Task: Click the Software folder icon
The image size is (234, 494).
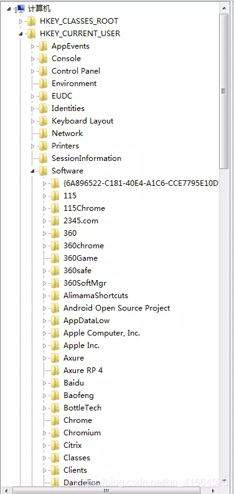Action: (x=43, y=171)
